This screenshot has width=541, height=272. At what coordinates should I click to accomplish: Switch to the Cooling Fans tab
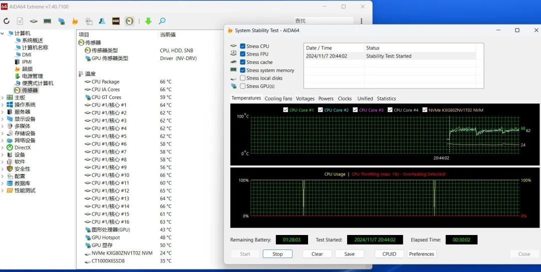tap(278, 98)
